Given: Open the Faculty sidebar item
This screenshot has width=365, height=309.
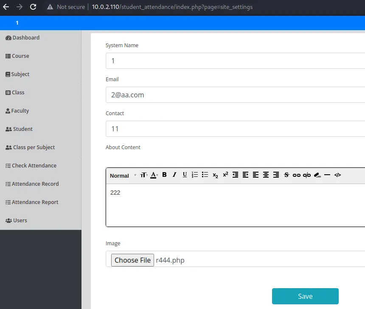Looking at the screenshot, I should (x=20, y=111).
